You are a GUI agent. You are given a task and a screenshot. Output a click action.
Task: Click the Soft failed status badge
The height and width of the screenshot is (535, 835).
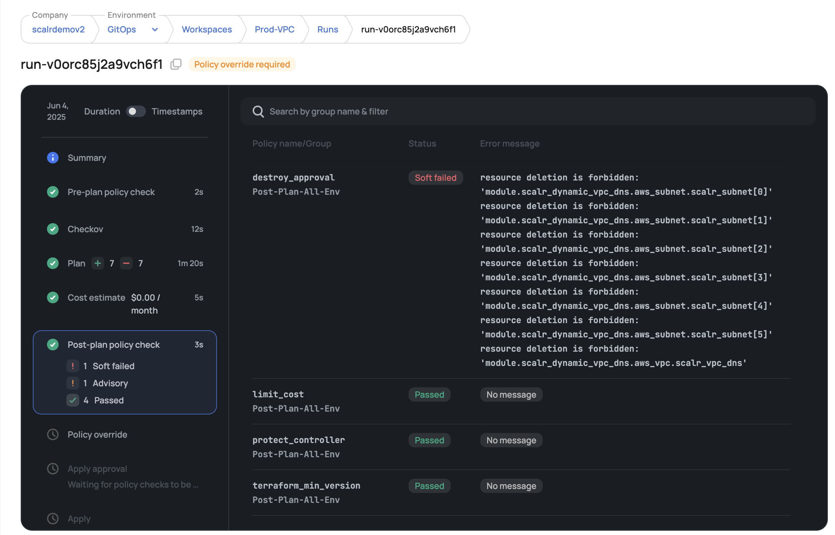pyautogui.click(x=435, y=178)
